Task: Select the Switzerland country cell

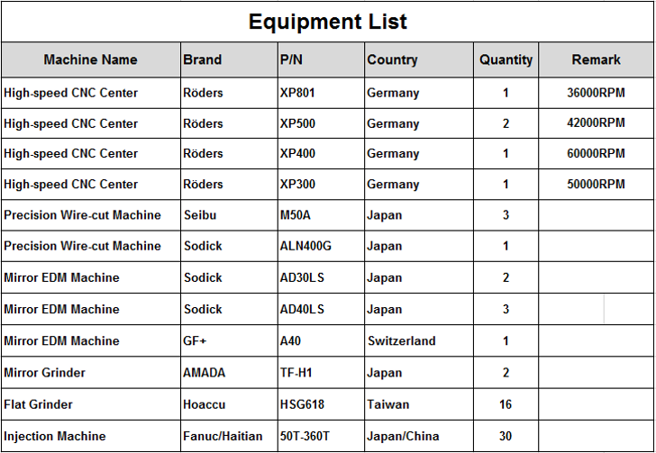Action: 402,340
